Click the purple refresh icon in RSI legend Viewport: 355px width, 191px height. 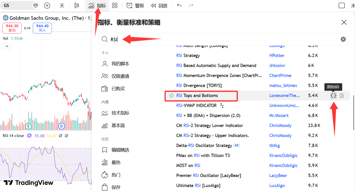point(29,136)
